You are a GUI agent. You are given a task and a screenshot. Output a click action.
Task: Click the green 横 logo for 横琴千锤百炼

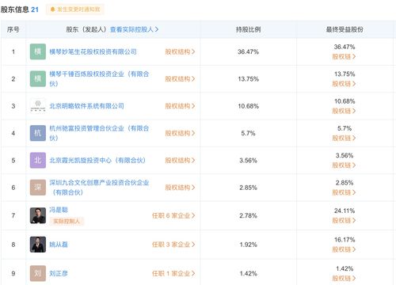coord(38,78)
